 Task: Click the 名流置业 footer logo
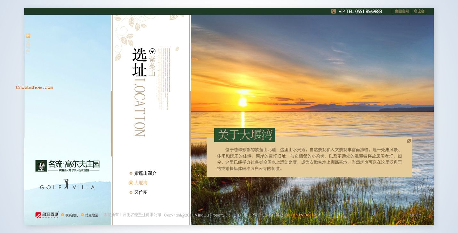pyautogui.click(x=47, y=215)
